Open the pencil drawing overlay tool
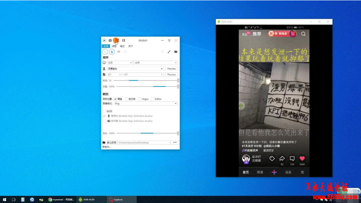This screenshot has height=203, width=361. click(169, 52)
